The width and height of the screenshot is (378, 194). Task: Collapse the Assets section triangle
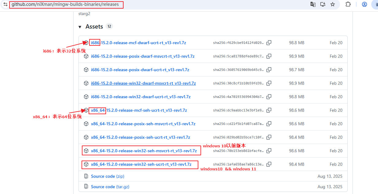click(80, 27)
